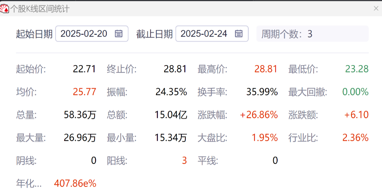This screenshot has width=382, height=195.
Task: Open the 起始日期 calendar picker icon
Action: [x=118, y=34]
